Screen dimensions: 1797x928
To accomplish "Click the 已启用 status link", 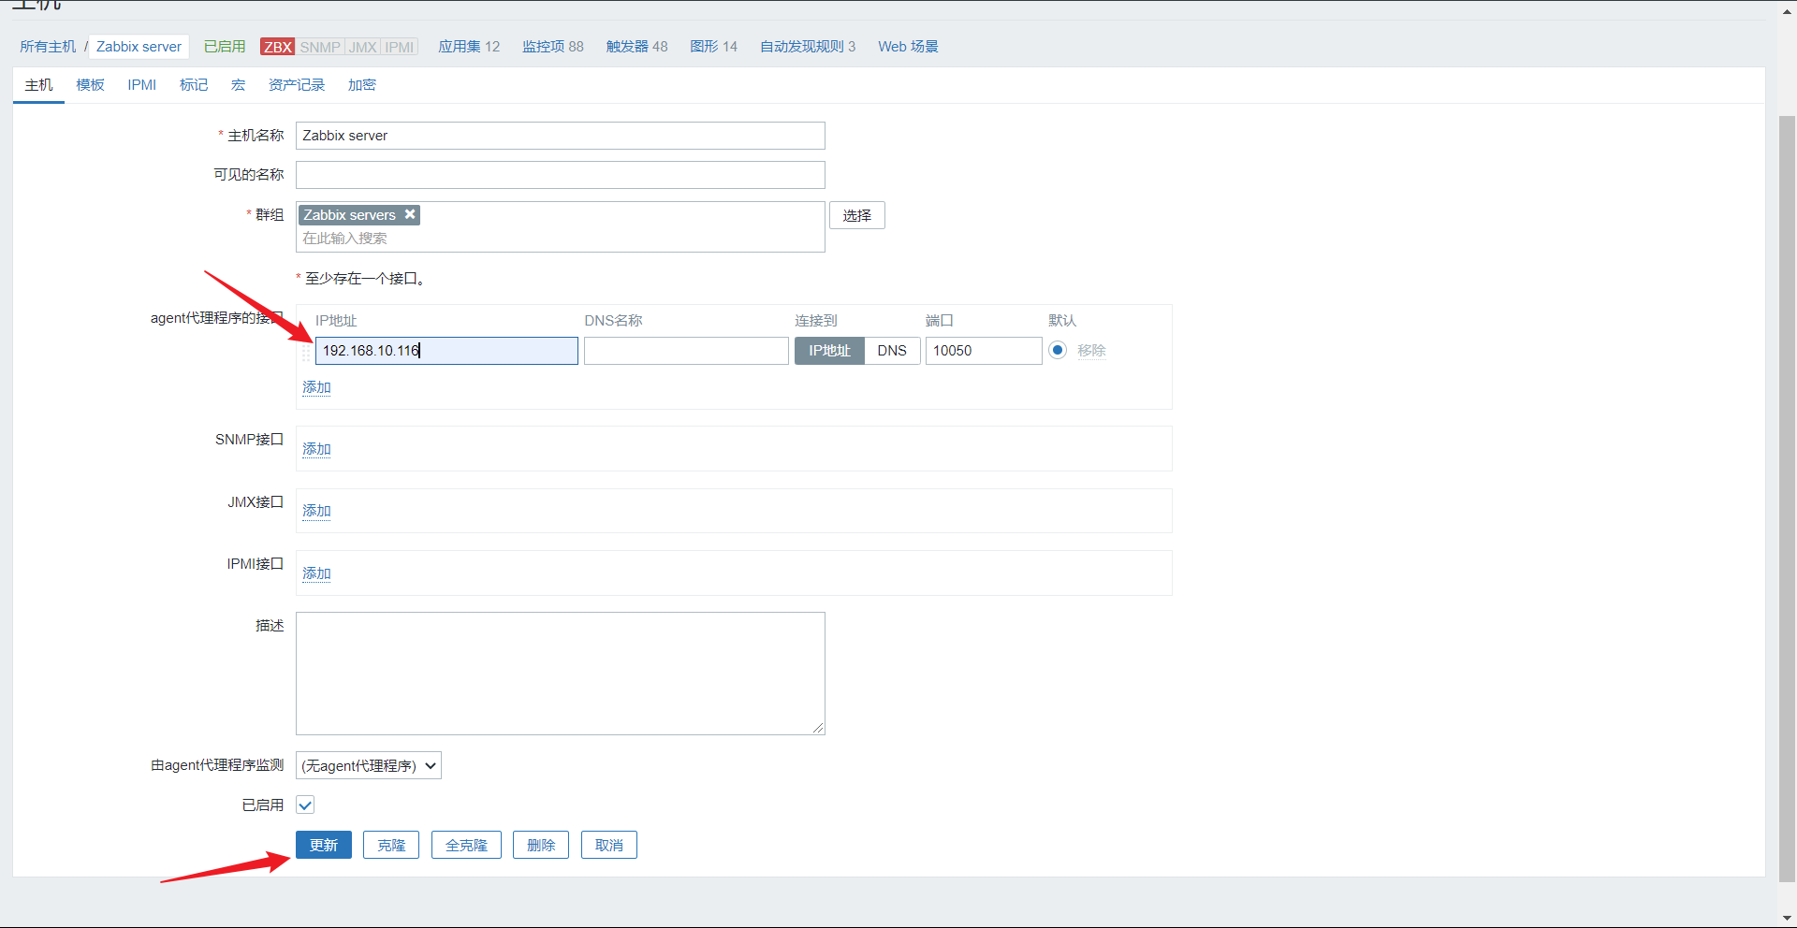I will tap(225, 47).
